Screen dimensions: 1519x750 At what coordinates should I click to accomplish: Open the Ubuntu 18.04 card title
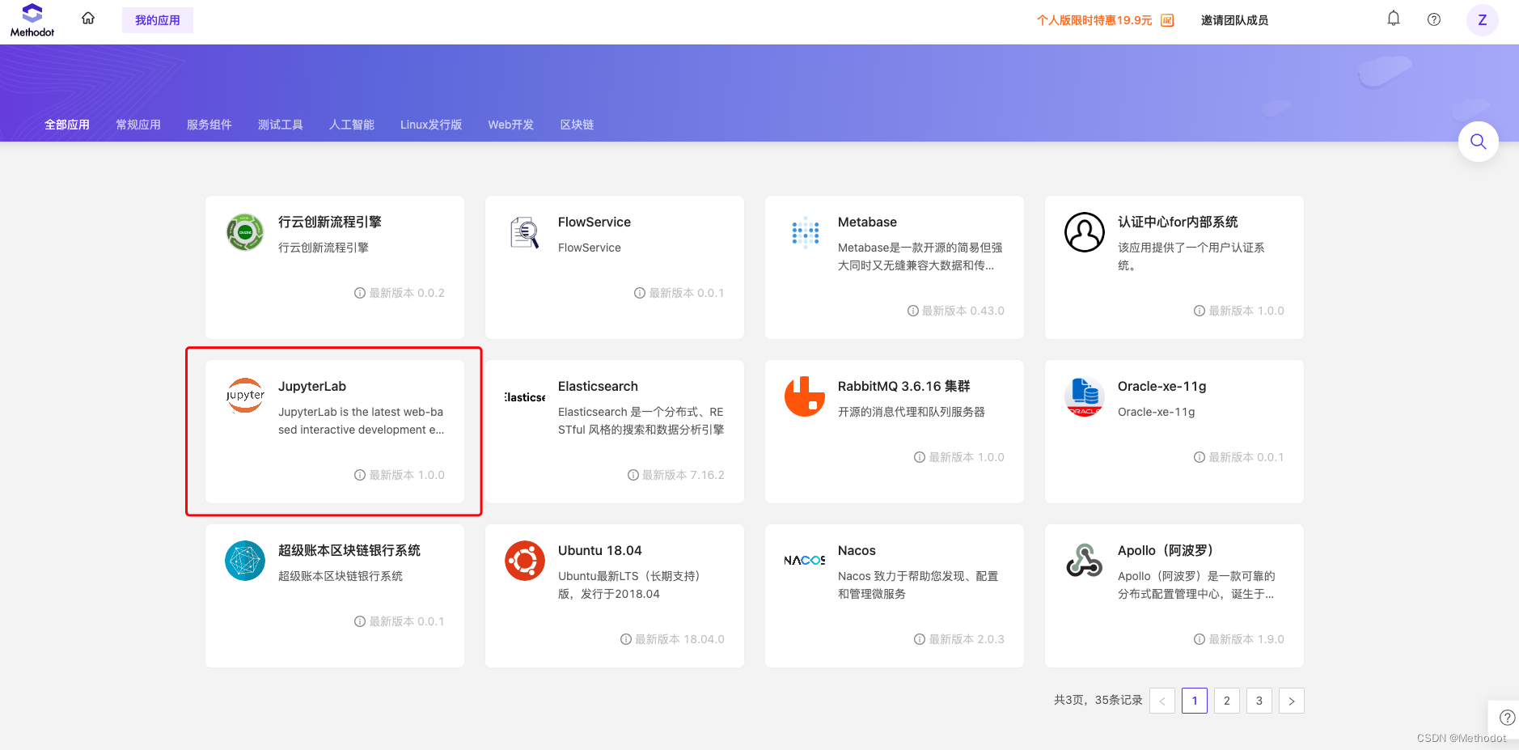click(x=600, y=550)
